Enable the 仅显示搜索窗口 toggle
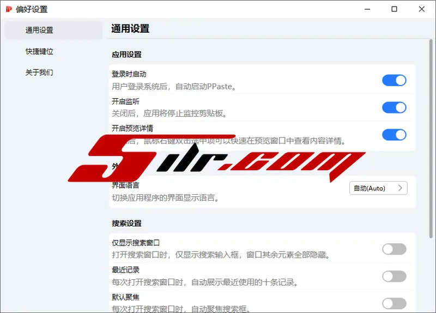Screen dimensions: 436x313 tap(394, 249)
